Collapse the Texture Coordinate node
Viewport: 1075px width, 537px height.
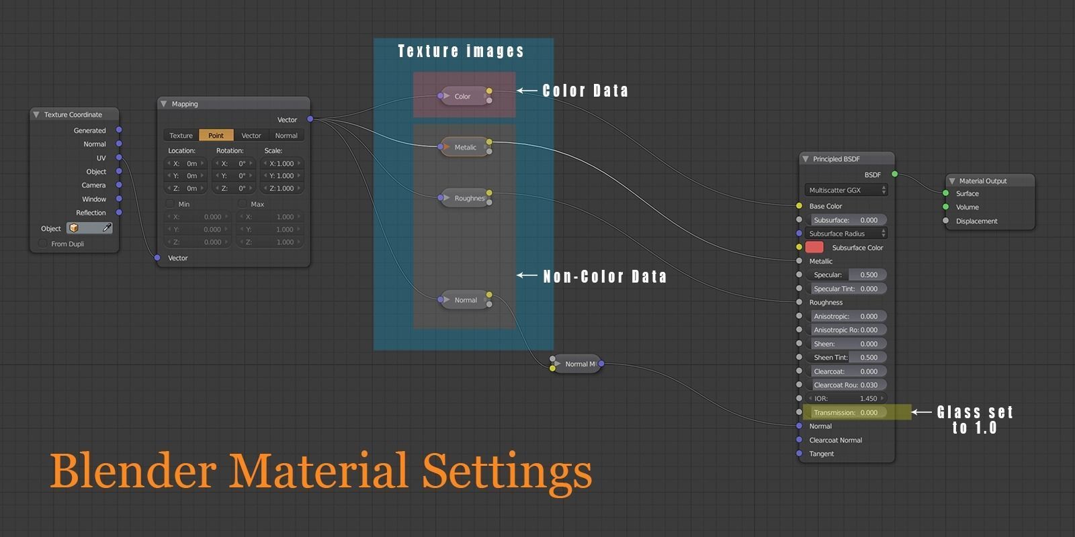[x=36, y=115]
